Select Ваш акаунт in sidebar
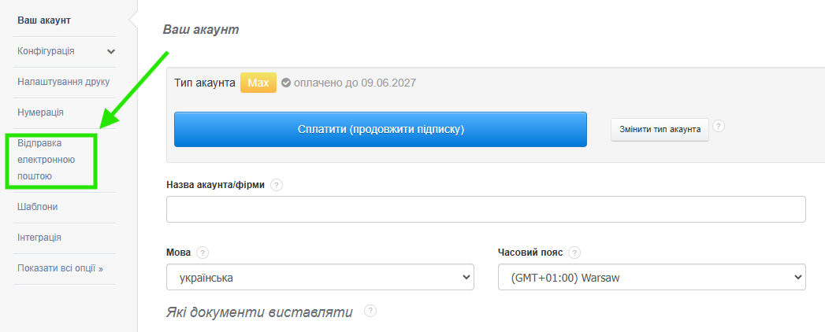The height and width of the screenshot is (332, 825). tap(50, 20)
